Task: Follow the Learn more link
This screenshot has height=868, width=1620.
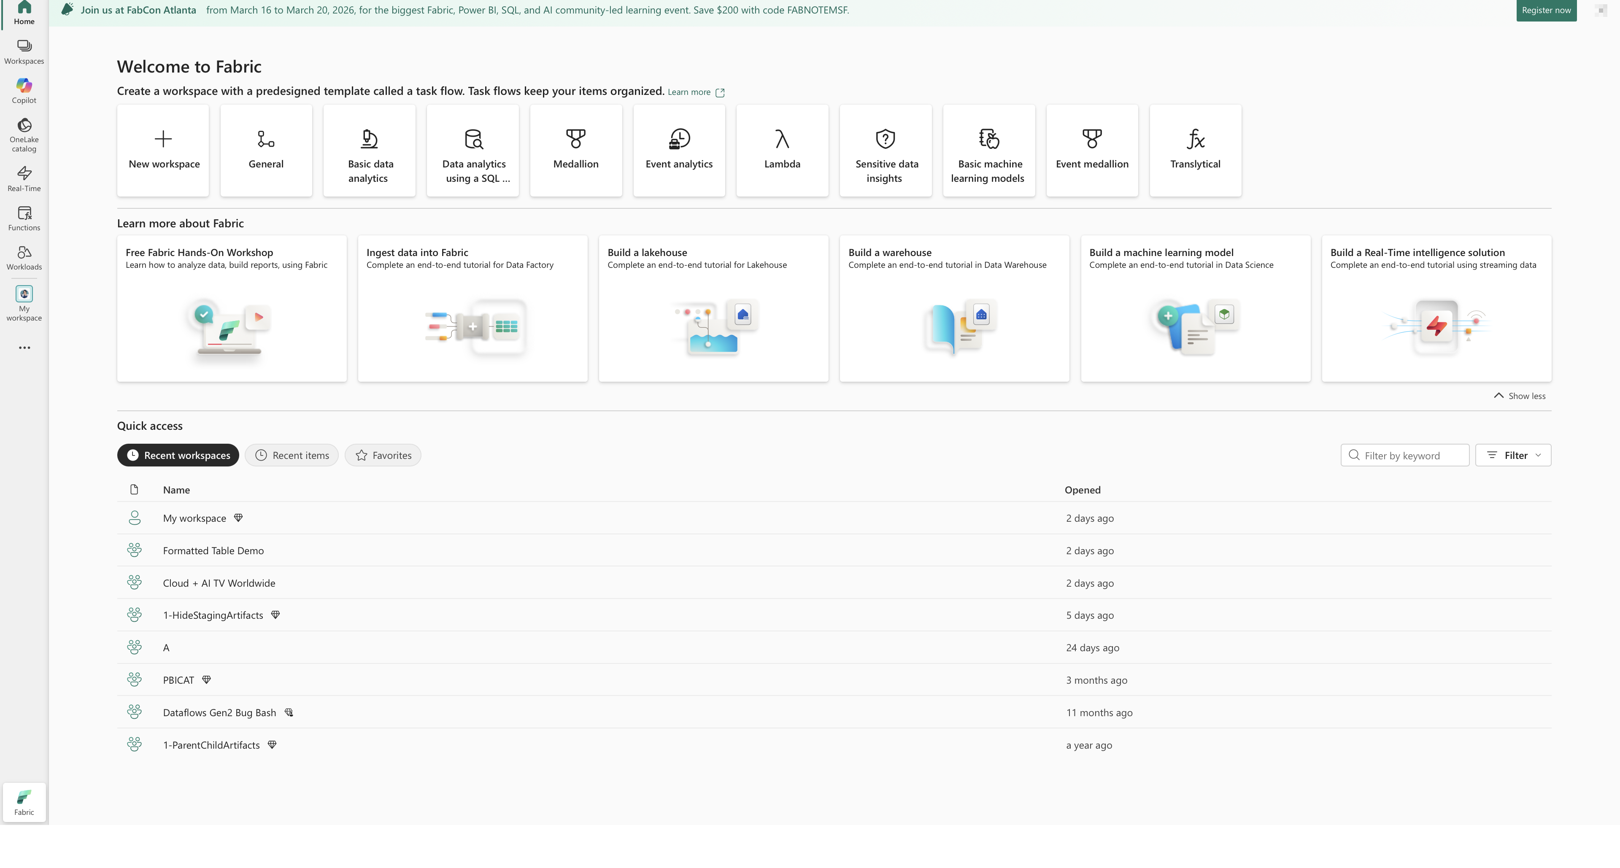Action: (696, 92)
